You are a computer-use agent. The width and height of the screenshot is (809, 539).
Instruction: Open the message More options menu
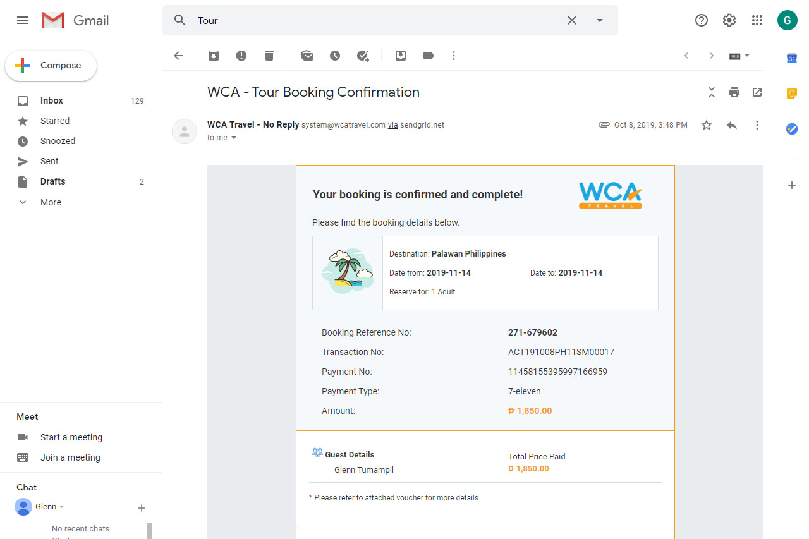[x=757, y=125]
